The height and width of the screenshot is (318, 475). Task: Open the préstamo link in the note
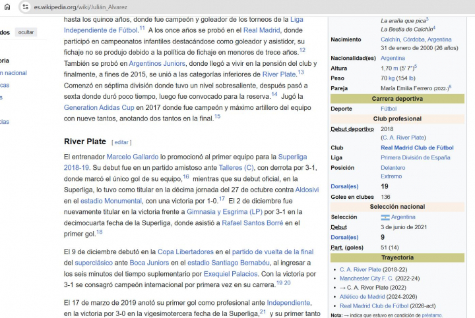431,315
